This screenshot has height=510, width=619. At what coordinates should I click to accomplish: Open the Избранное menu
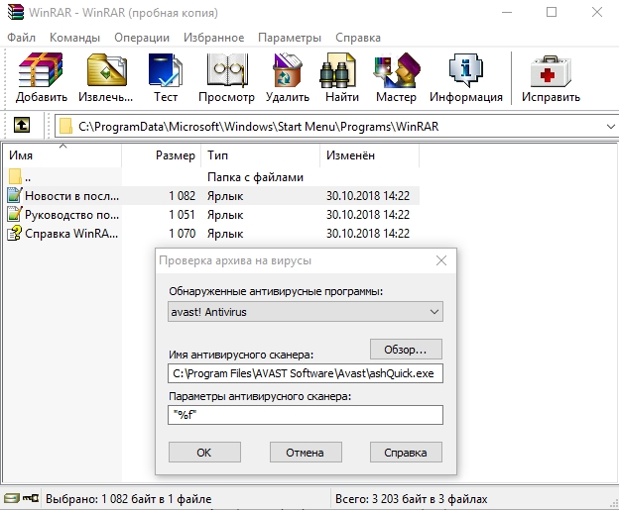pyautogui.click(x=213, y=38)
